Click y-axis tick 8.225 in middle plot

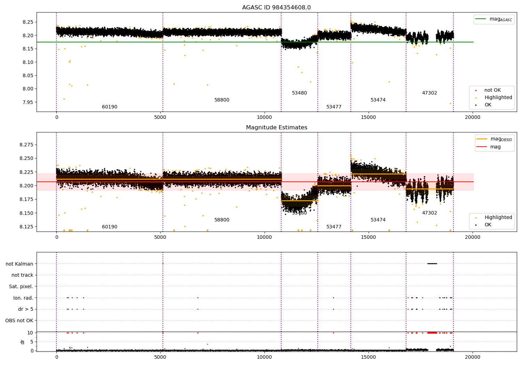point(26,172)
